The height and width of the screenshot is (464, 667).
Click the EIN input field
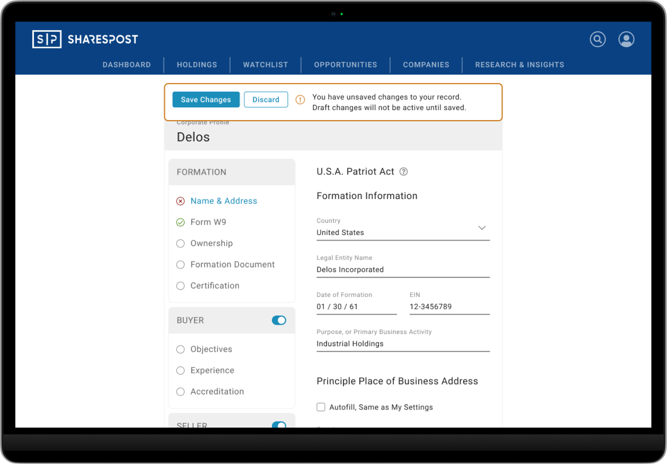pos(449,306)
